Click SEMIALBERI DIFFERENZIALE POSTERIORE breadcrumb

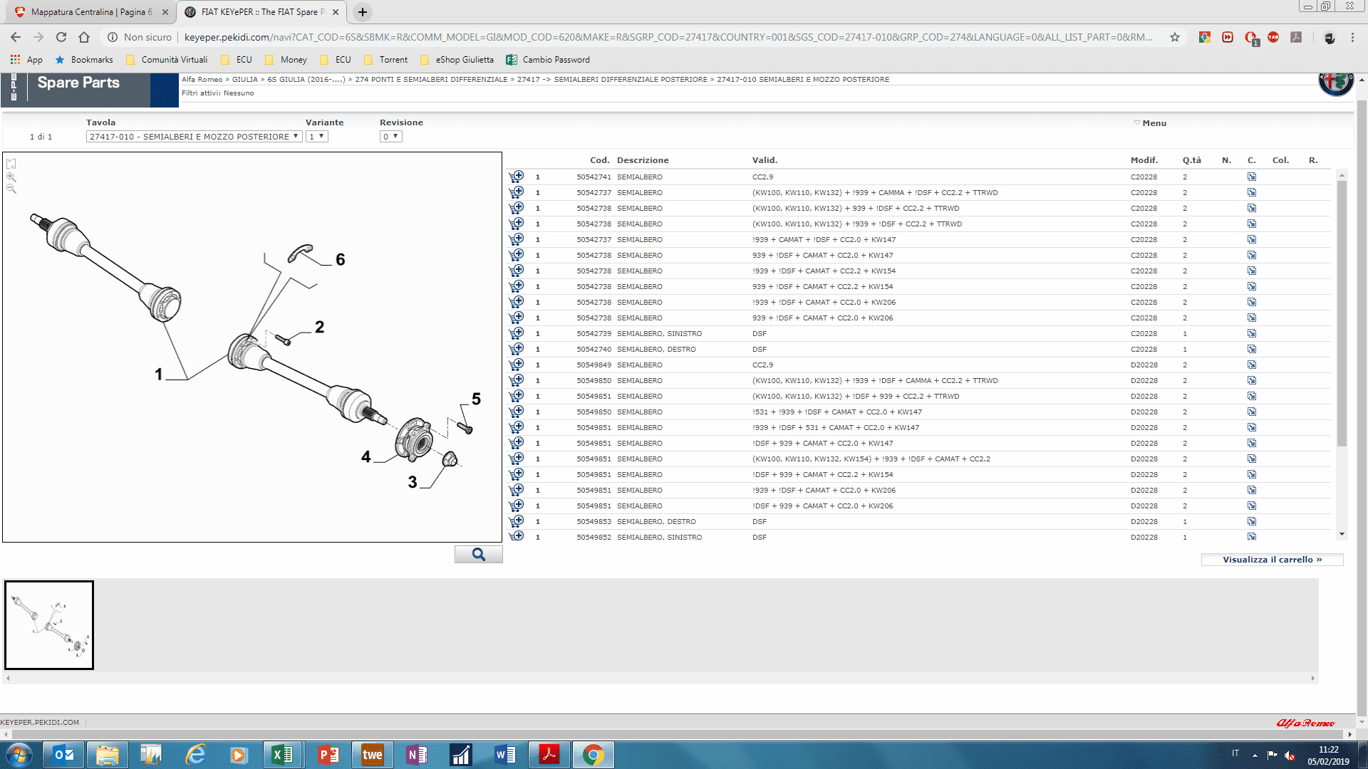pos(631,80)
